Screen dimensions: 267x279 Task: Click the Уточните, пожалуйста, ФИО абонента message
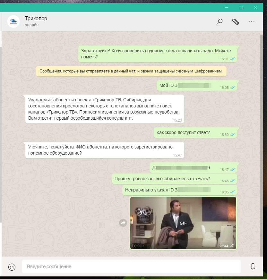[x=105, y=150]
